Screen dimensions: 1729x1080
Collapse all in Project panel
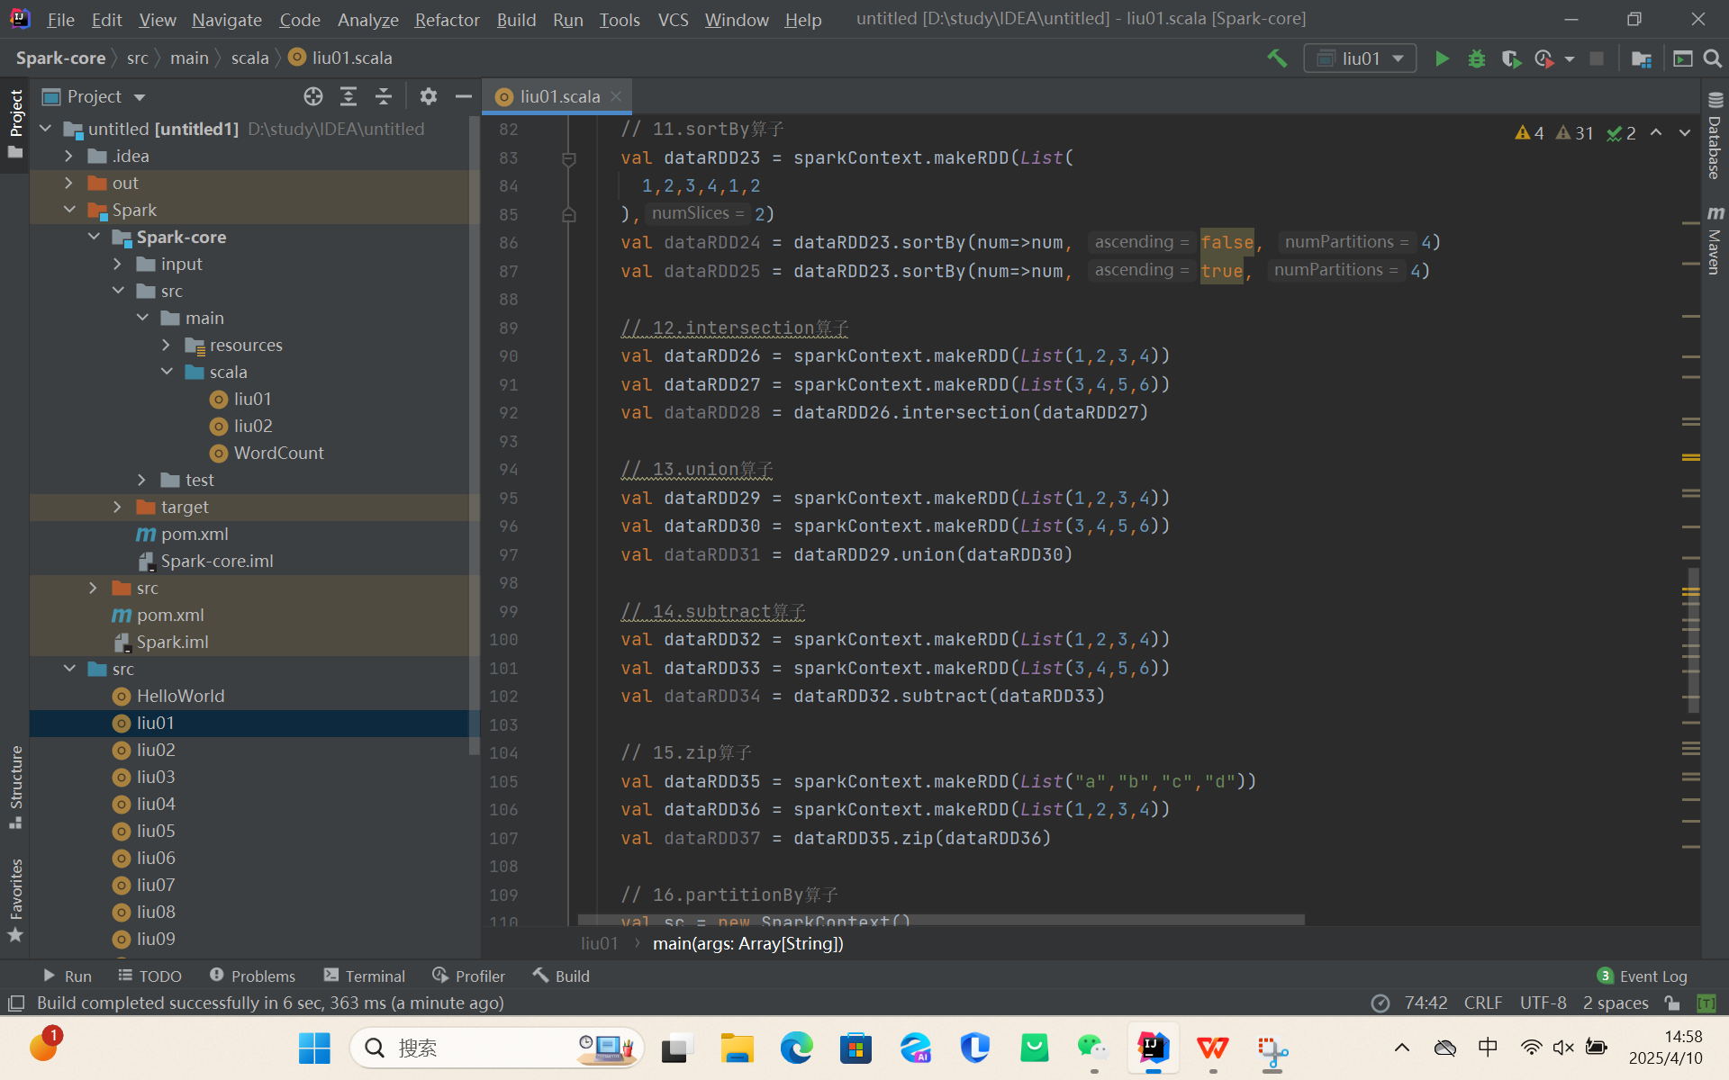coord(384,96)
